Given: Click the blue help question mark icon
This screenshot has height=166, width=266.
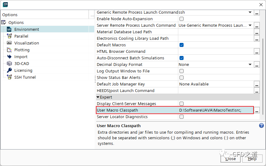Looking at the screenshot, I should pos(261,126).
